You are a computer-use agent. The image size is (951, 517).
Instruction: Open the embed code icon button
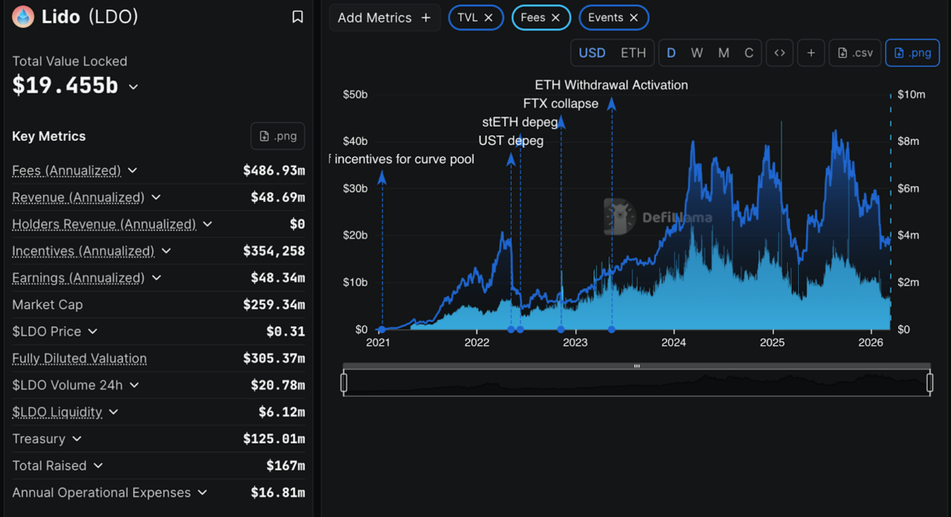pyautogui.click(x=780, y=53)
